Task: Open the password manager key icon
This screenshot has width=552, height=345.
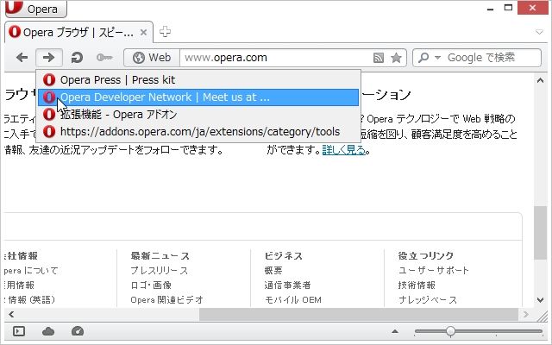Action: coord(104,58)
